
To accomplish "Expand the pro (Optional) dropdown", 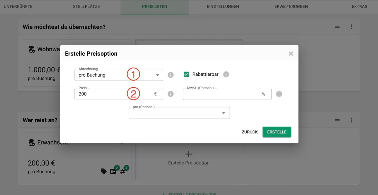I will click(179, 113).
